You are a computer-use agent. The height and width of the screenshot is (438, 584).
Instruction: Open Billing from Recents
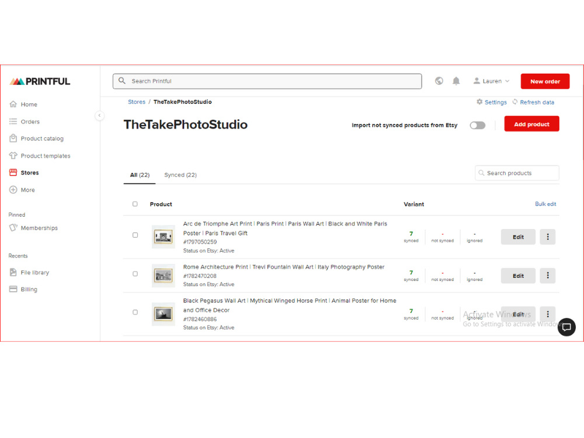click(x=23, y=289)
